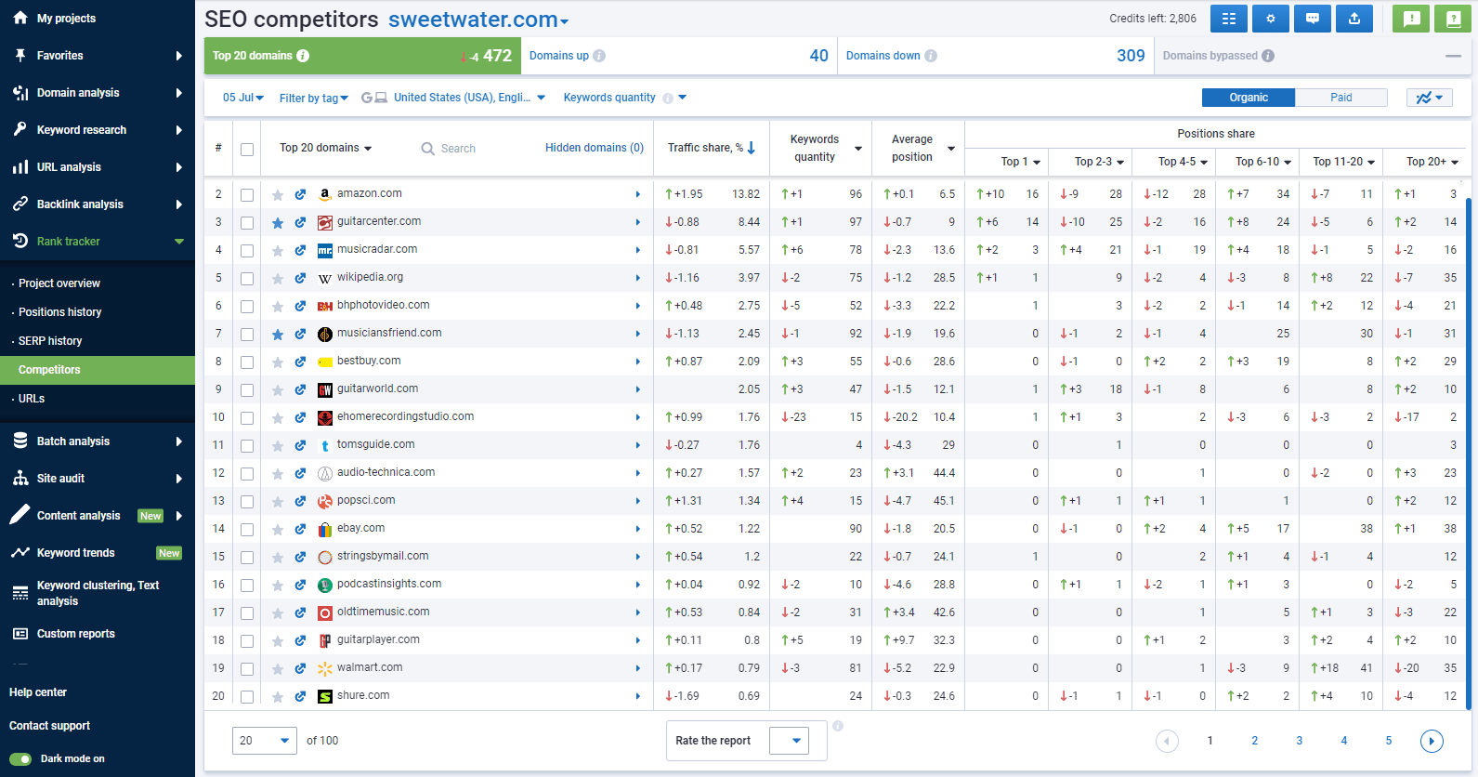Go to pagination page 2
The height and width of the screenshot is (777, 1478).
[1254, 741]
